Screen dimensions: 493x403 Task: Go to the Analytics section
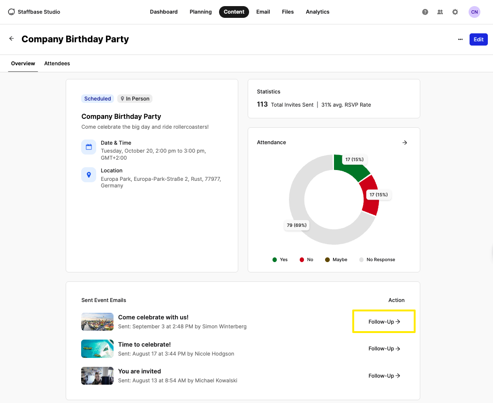(x=318, y=12)
